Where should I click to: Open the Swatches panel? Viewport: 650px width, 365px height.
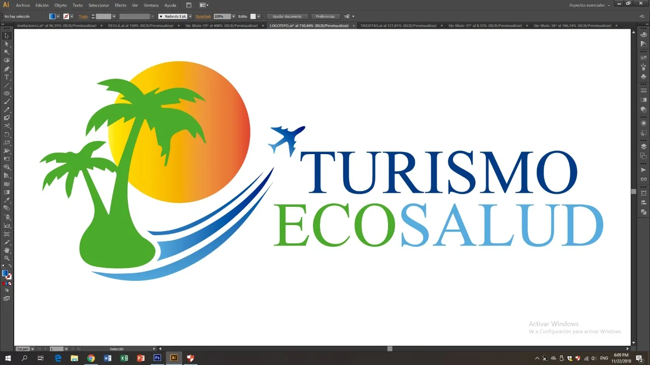point(643,58)
